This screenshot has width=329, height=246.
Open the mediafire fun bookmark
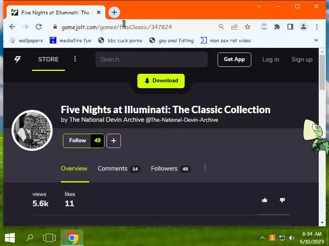[70, 40]
